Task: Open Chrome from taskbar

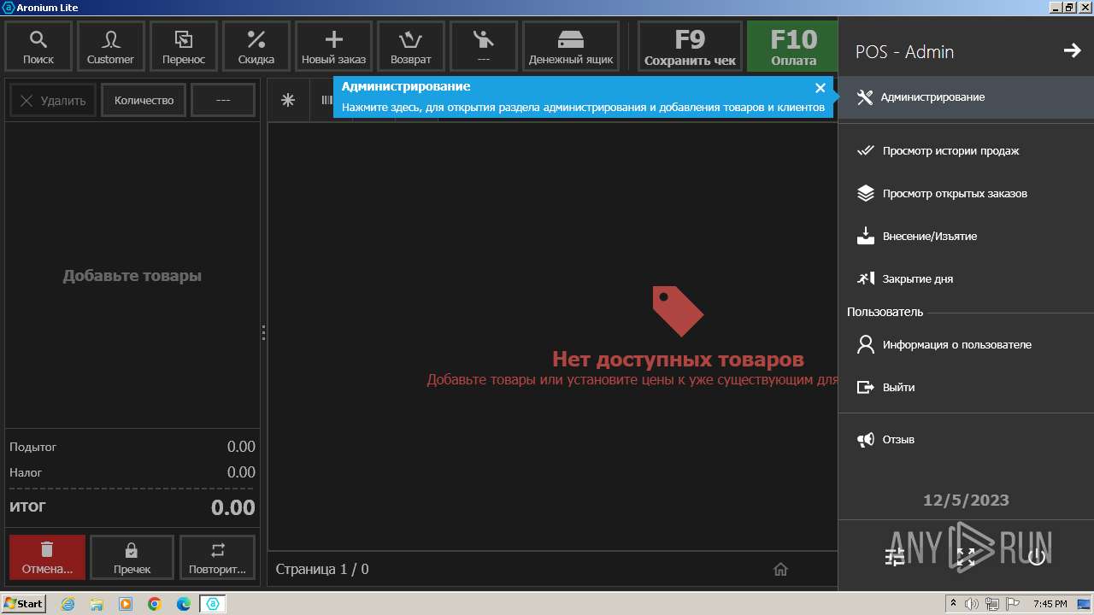Action: [155, 604]
